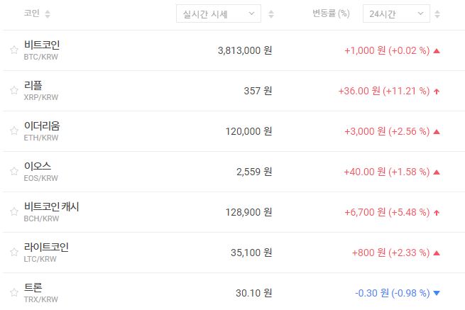
Task: Open the 이더리움 coin page
Action: click(x=42, y=126)
